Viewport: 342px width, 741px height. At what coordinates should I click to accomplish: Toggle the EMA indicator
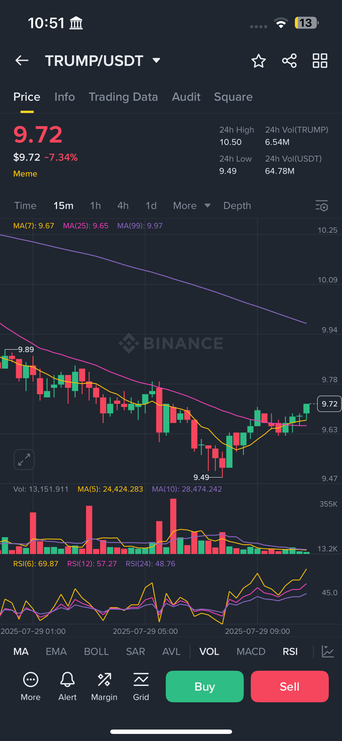click(x=56, y=651)
